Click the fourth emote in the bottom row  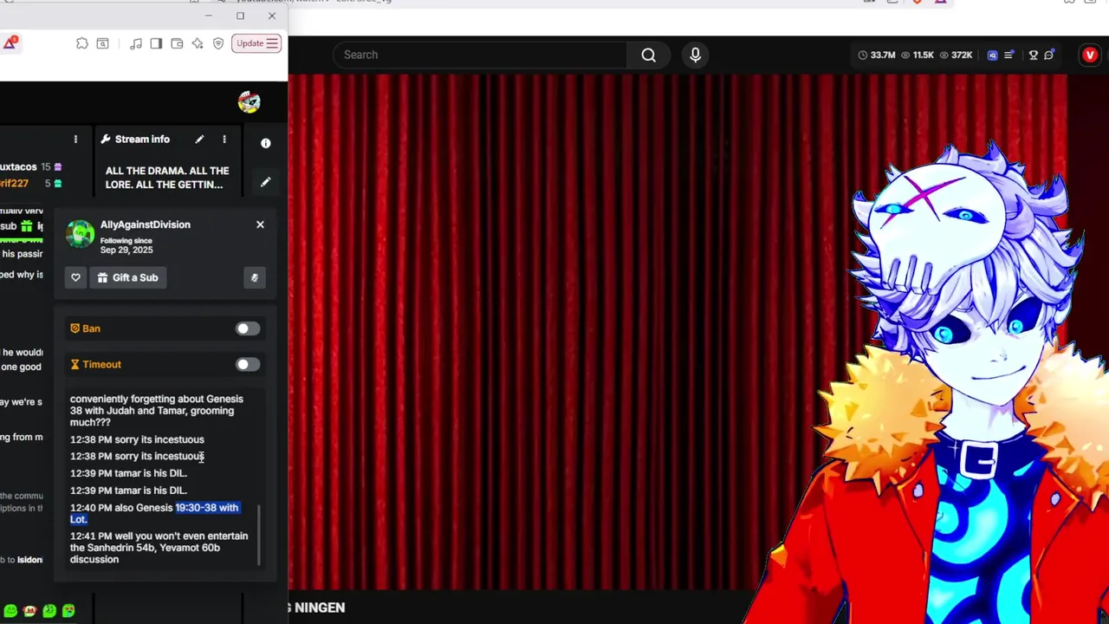(x=68, y=611)
